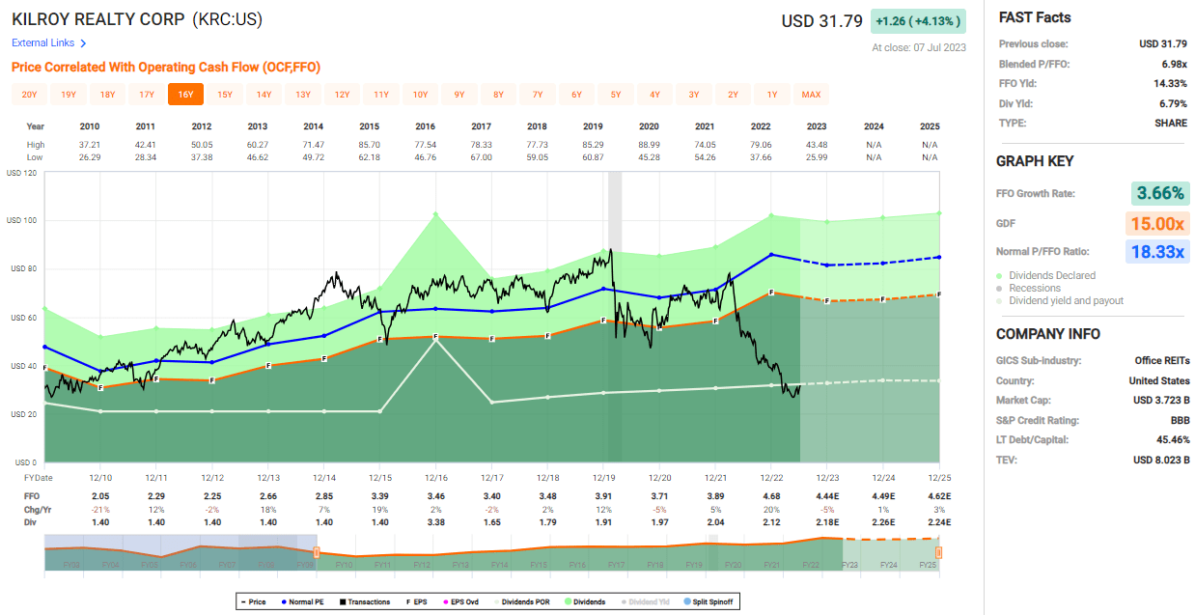Select the 20Y time range

[29, 94]
